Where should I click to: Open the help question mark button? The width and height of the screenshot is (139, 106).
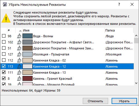point(119,4)
